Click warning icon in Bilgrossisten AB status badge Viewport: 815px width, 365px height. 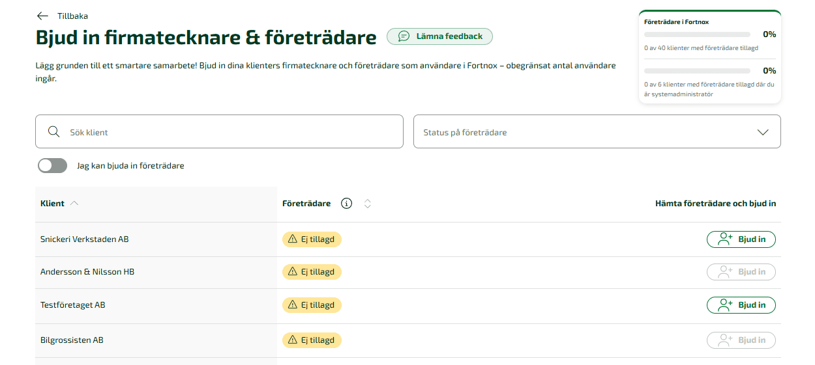[x=293, y=340]
